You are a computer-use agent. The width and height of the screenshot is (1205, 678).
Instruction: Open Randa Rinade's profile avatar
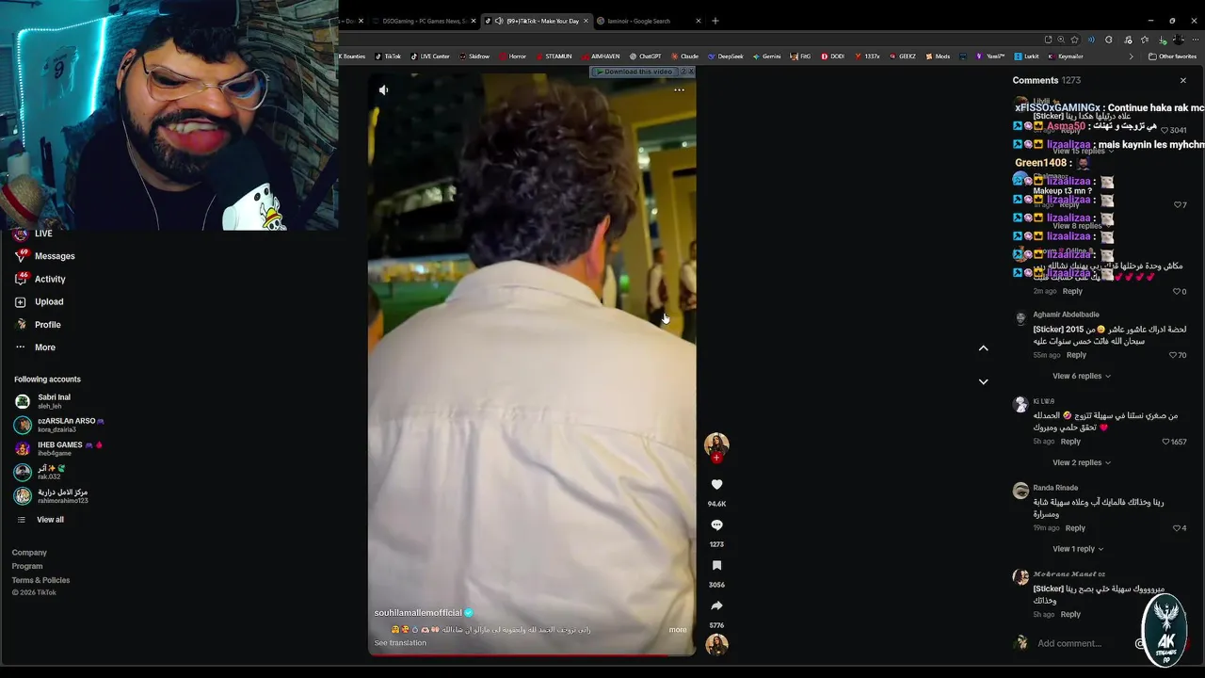1020,491
